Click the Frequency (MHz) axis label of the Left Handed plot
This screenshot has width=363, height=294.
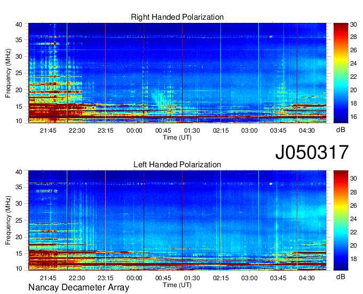pyautogui.click(x=8, y=220)
